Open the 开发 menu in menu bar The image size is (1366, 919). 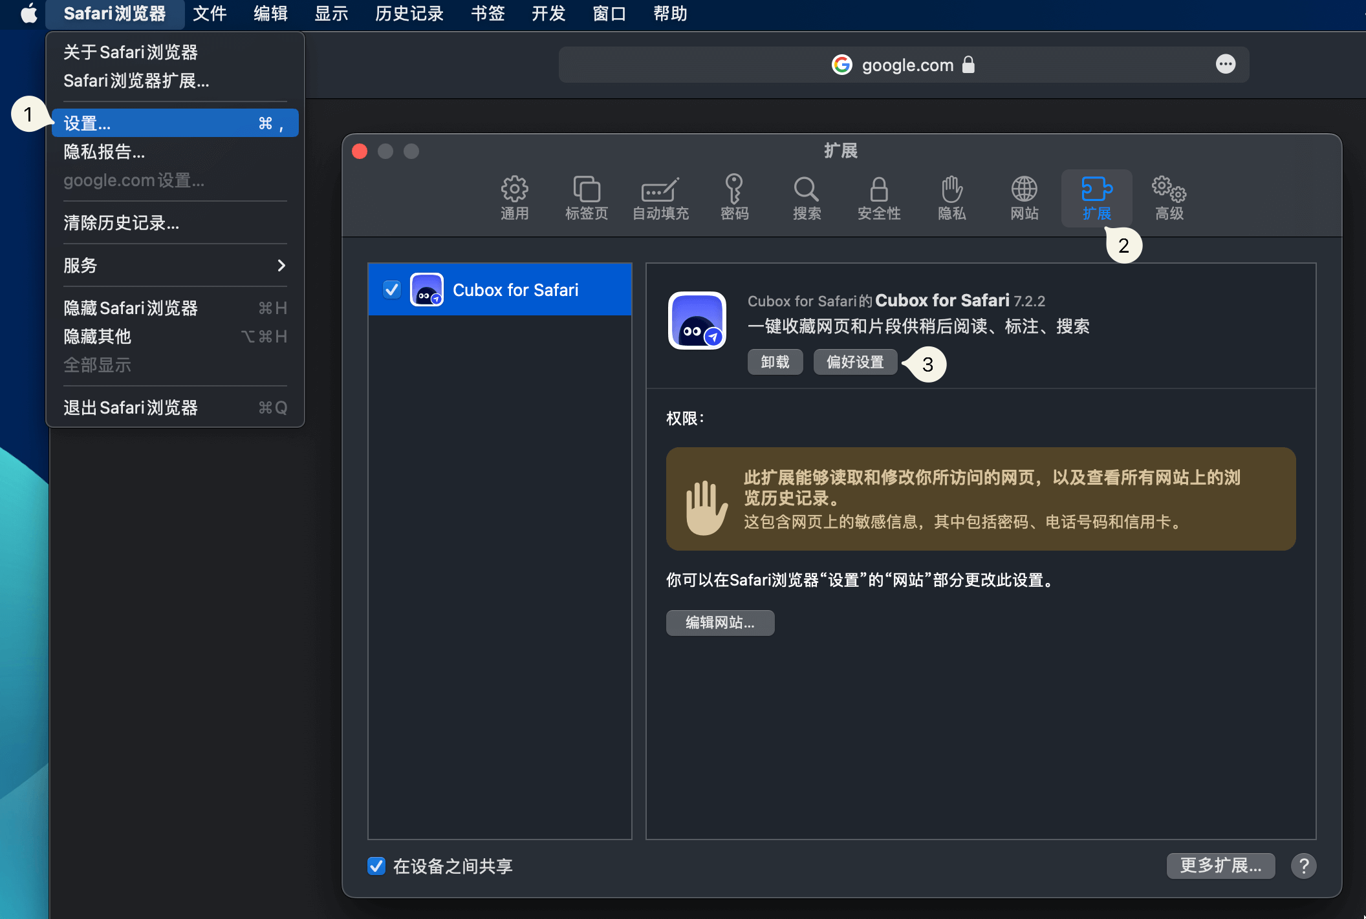tap(548, 14)
